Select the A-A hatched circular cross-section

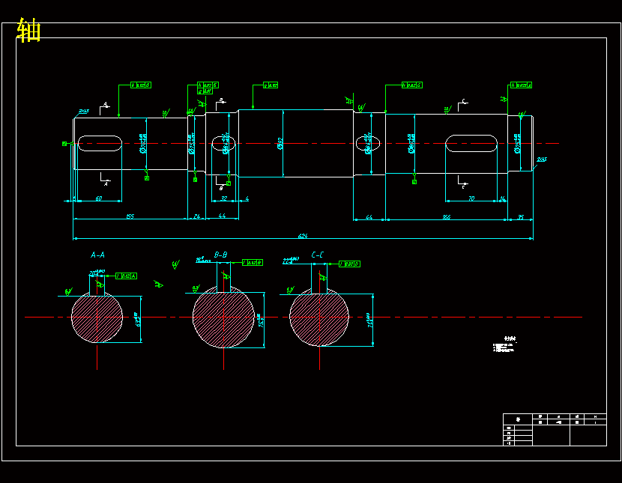point(97,317)
